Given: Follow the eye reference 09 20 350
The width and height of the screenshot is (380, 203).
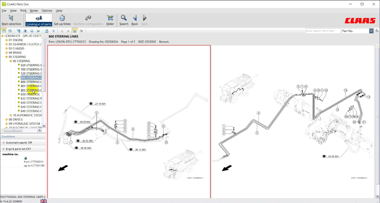Looking at the screenshot, I should coord(84,141).
